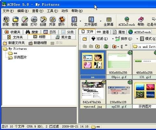Open the dropdown arrow next to 导航
The image size is (156, 130).
(x=80, y=21)
